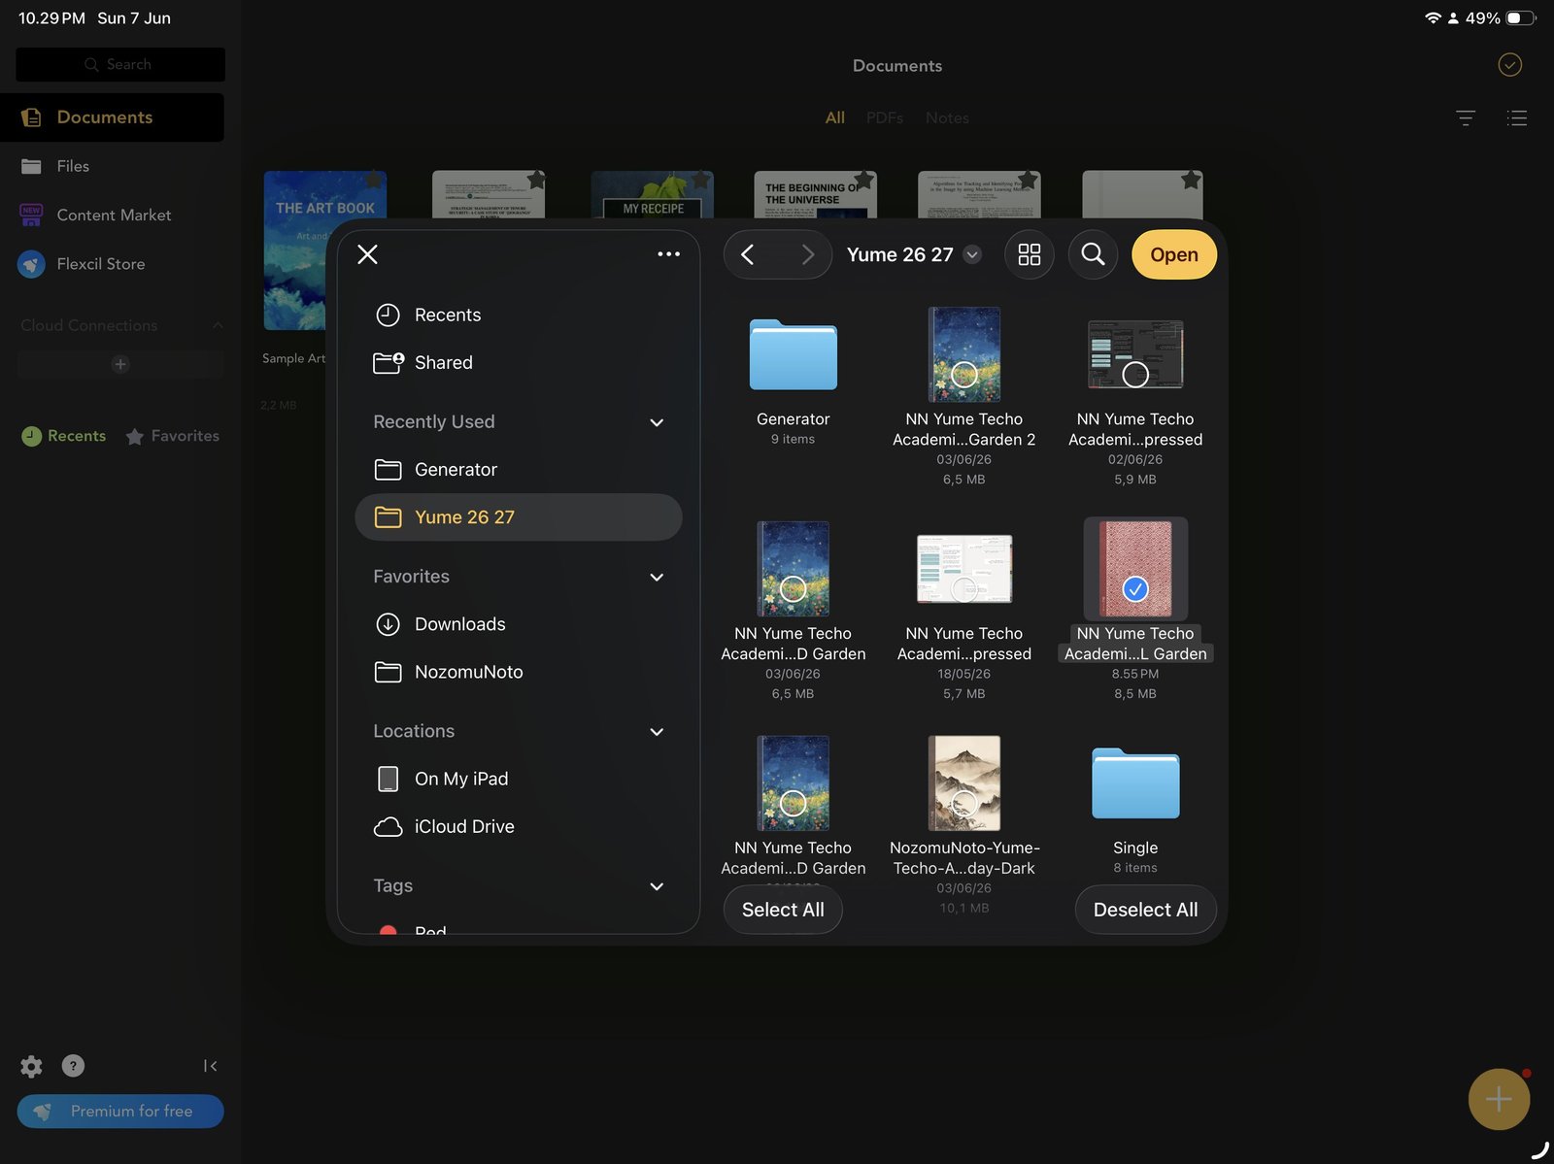Open the three-dot more options menu
Image resolution: width=1554 pixels, height=1164 pixels.
(668, 254)
